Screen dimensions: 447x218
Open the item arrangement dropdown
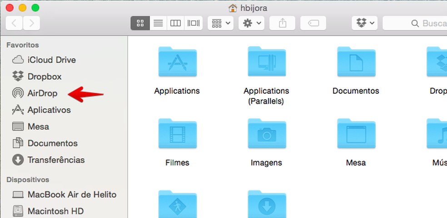point(221,23)
